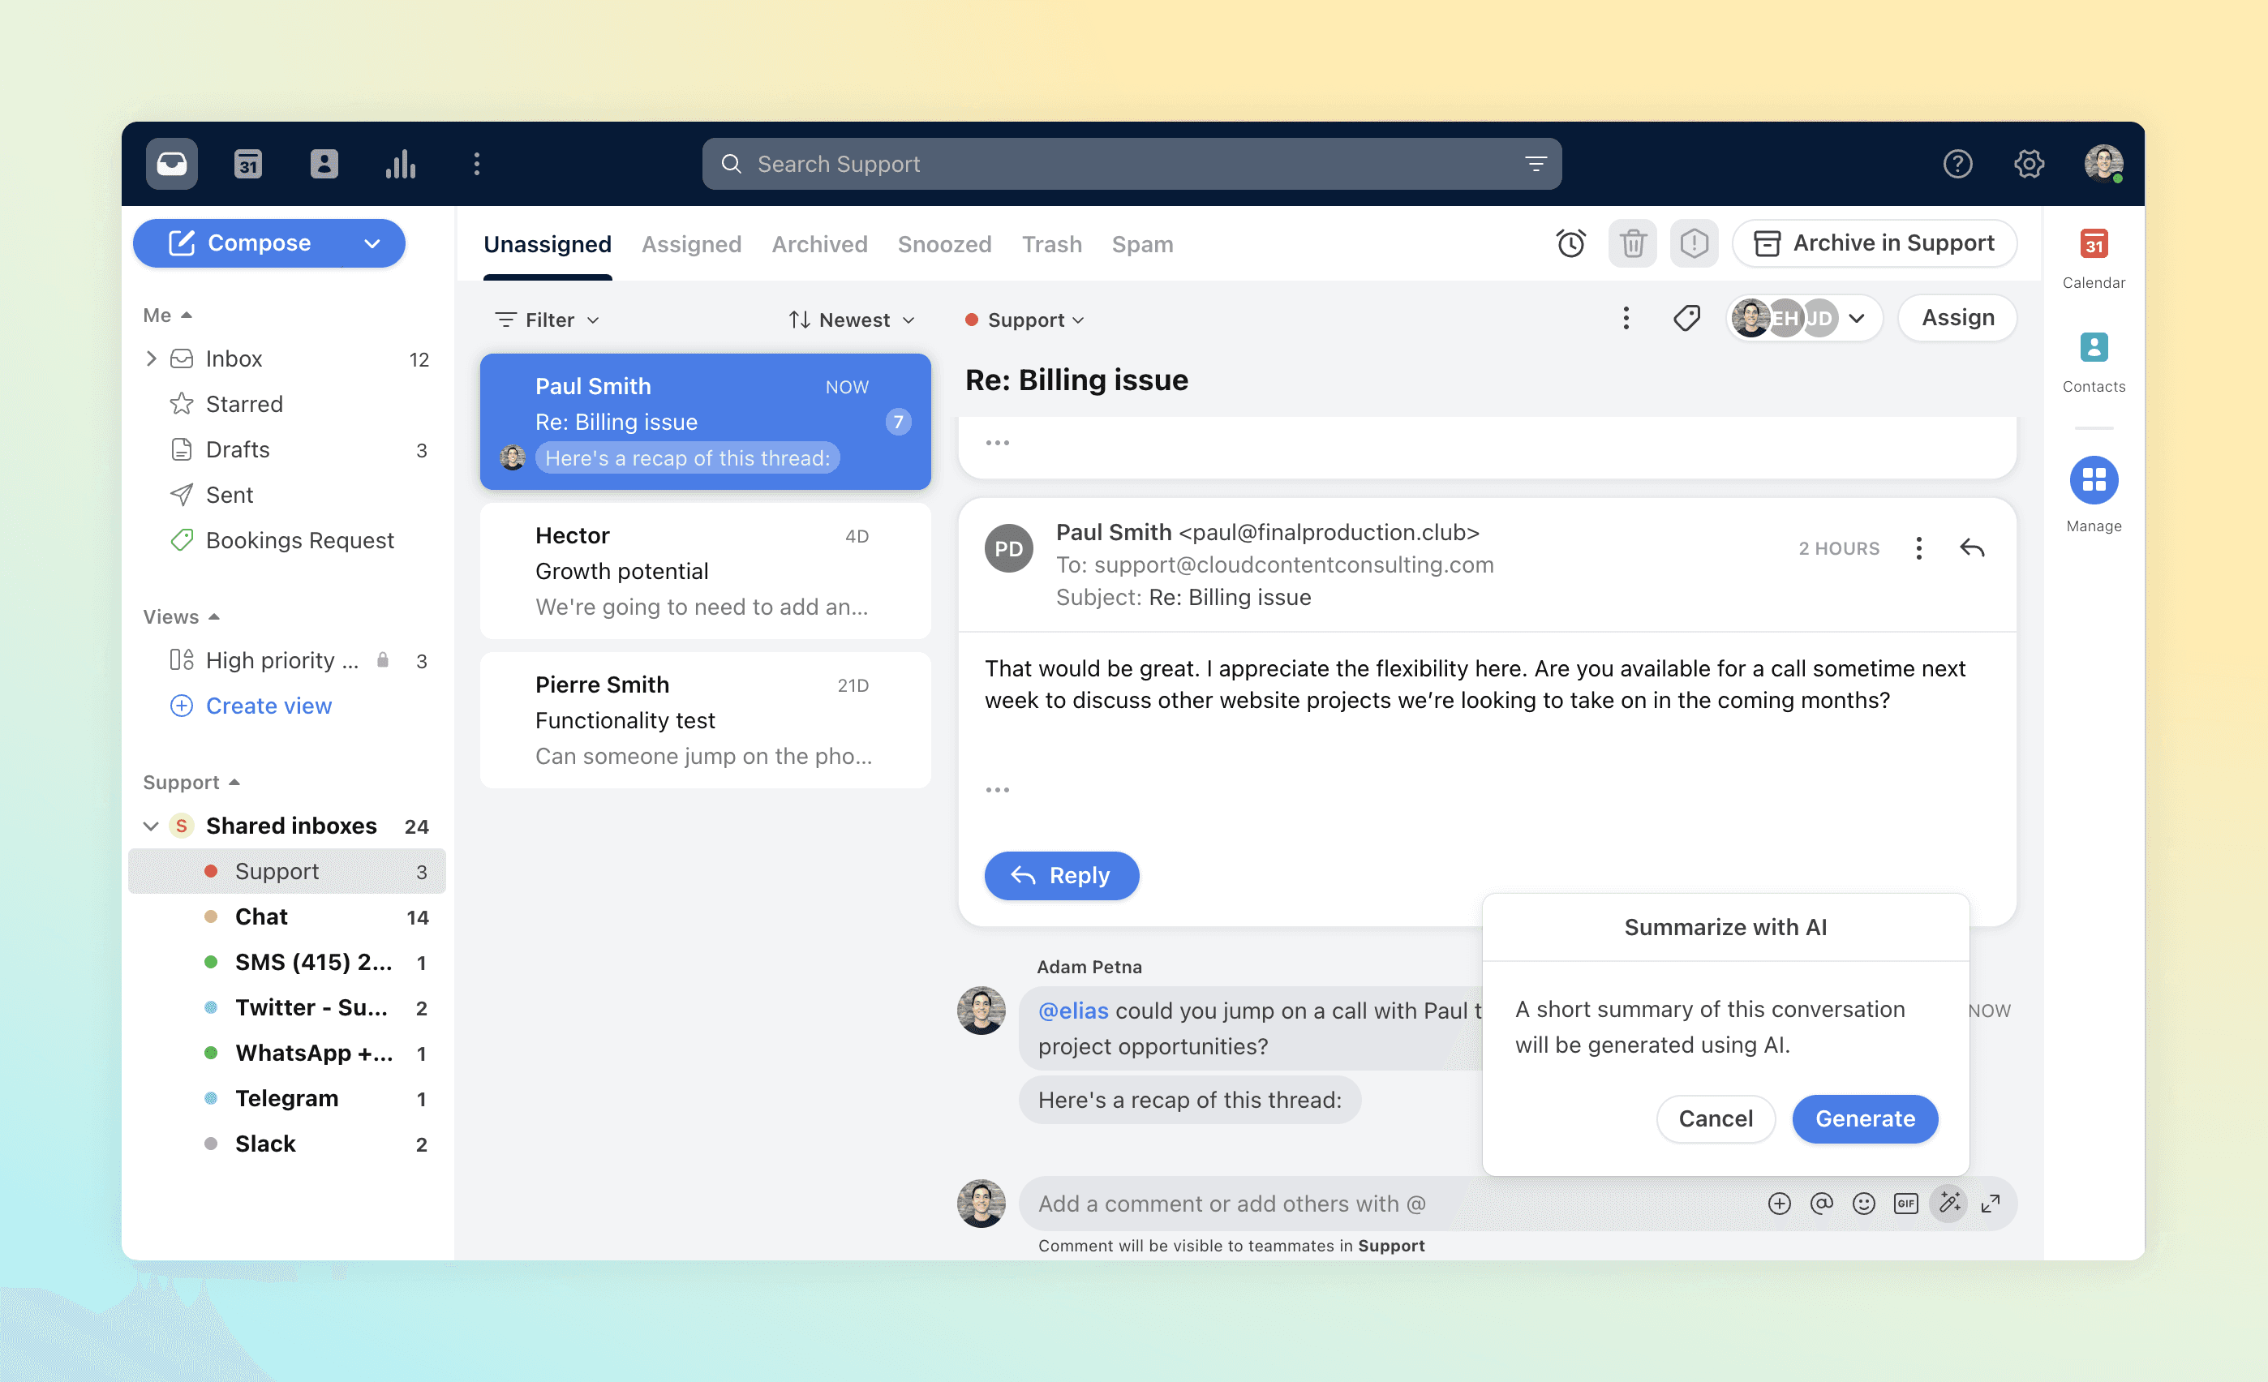Click the Assign button
Image resolution: width=2268 pixels, height=1382 pixels.
[1958, 317]
